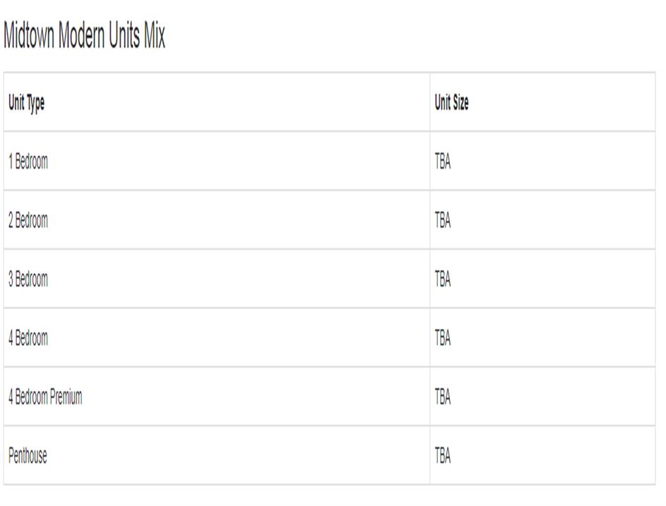This screenshot has width=666, height=506.
Task: Click the word Units in the heading
Action: pos(125,37)
